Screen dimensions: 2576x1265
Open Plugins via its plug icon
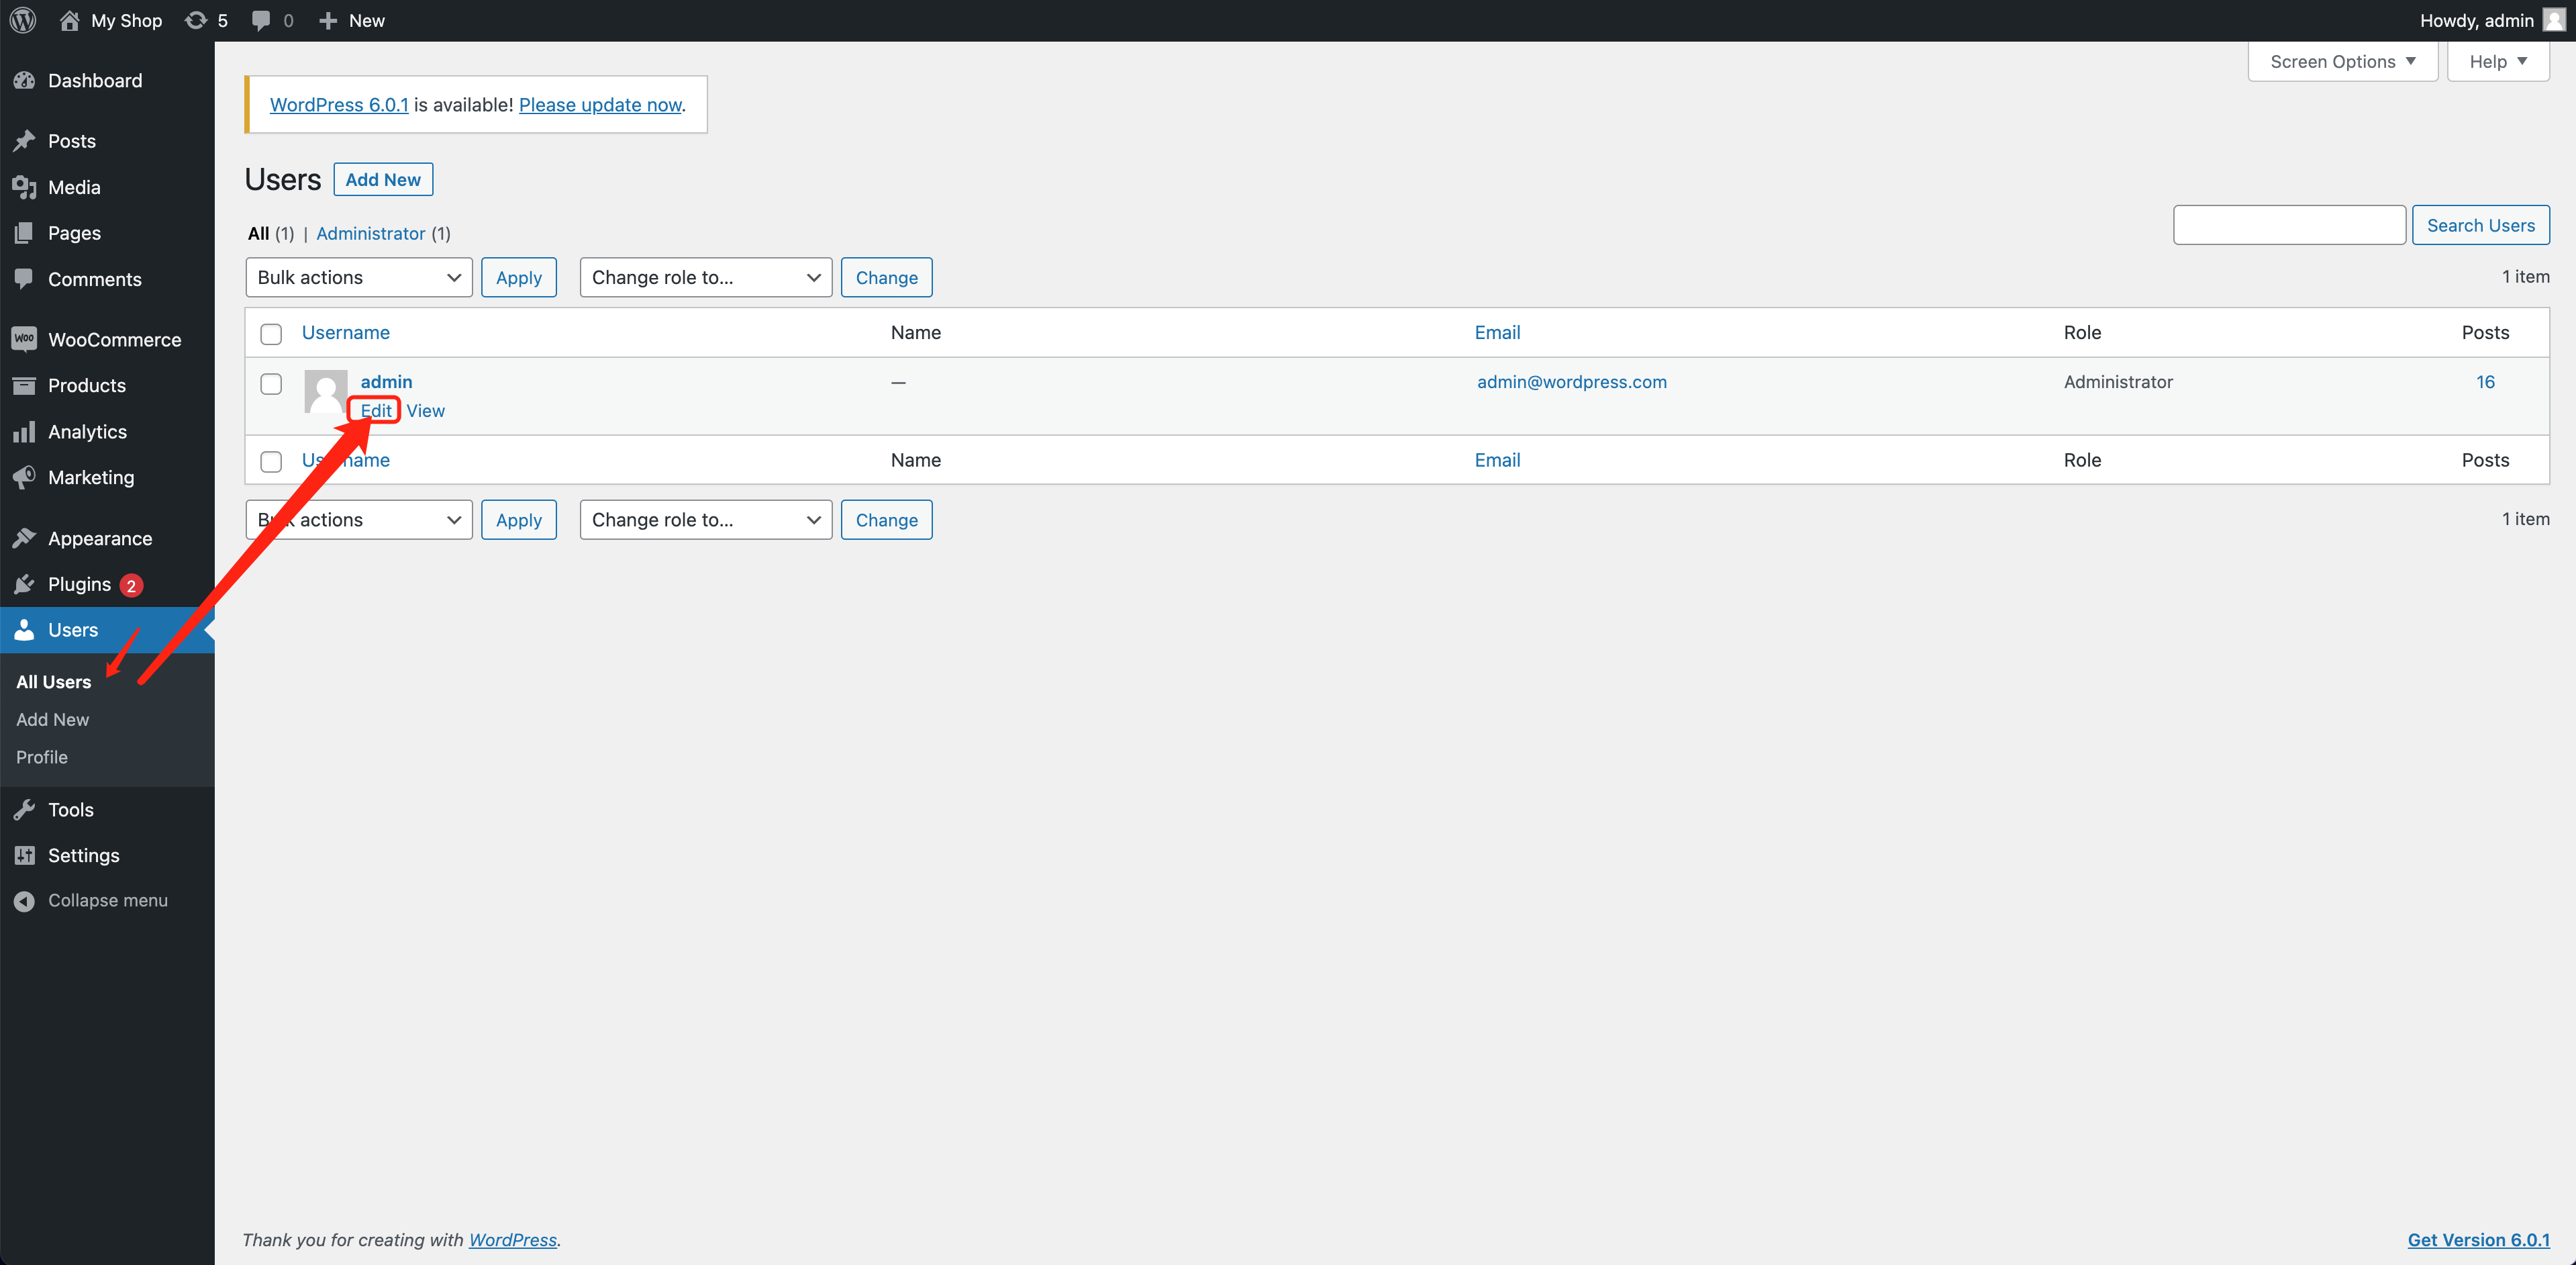click(x=24, y=584)
